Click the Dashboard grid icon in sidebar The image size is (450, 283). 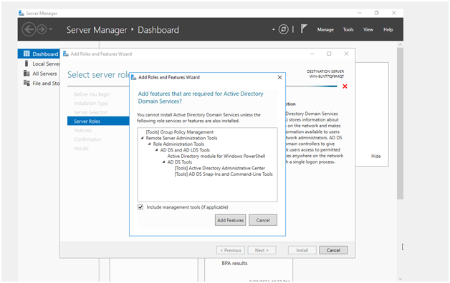pyautogui.click(x=27, y=54)
